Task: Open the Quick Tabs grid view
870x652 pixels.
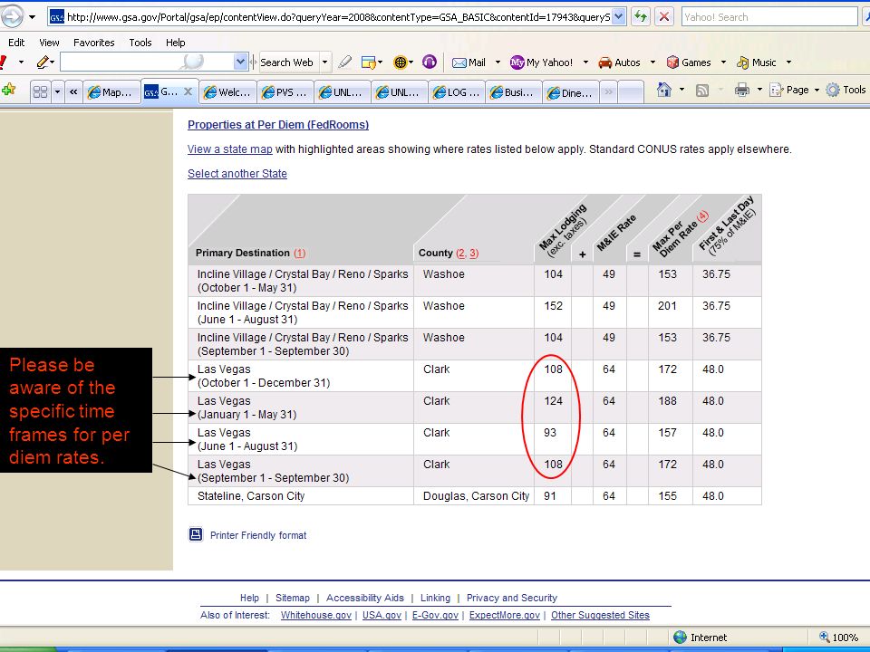Action: (x=40, y=91)
